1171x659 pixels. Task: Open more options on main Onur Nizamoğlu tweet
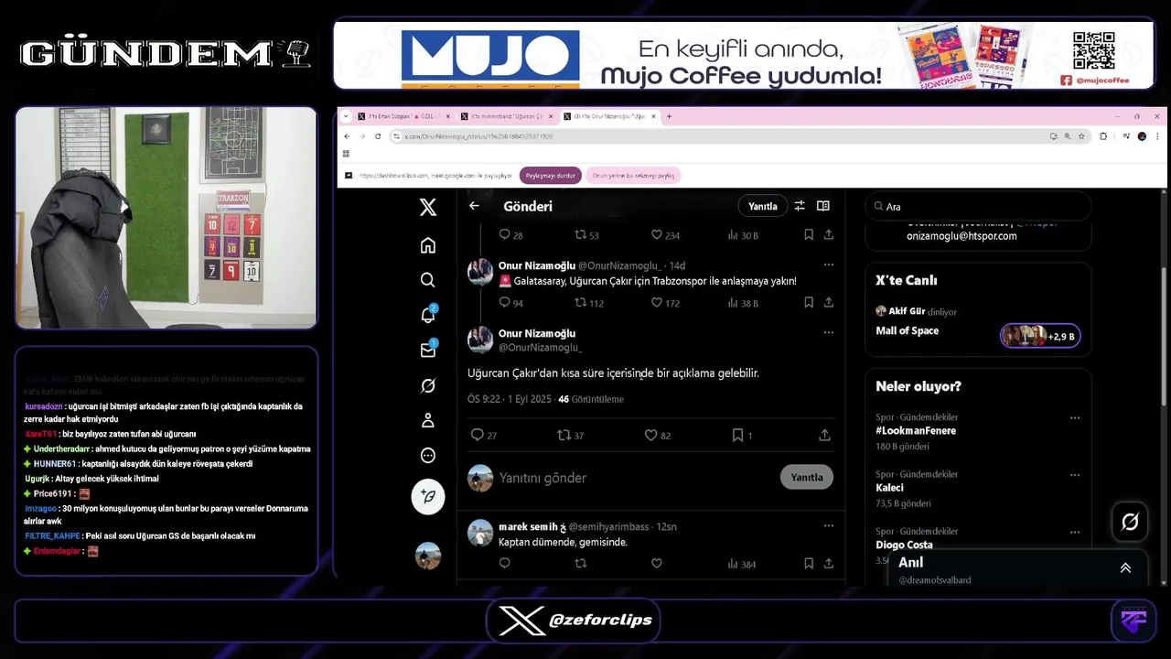click(x=828, y=332)
